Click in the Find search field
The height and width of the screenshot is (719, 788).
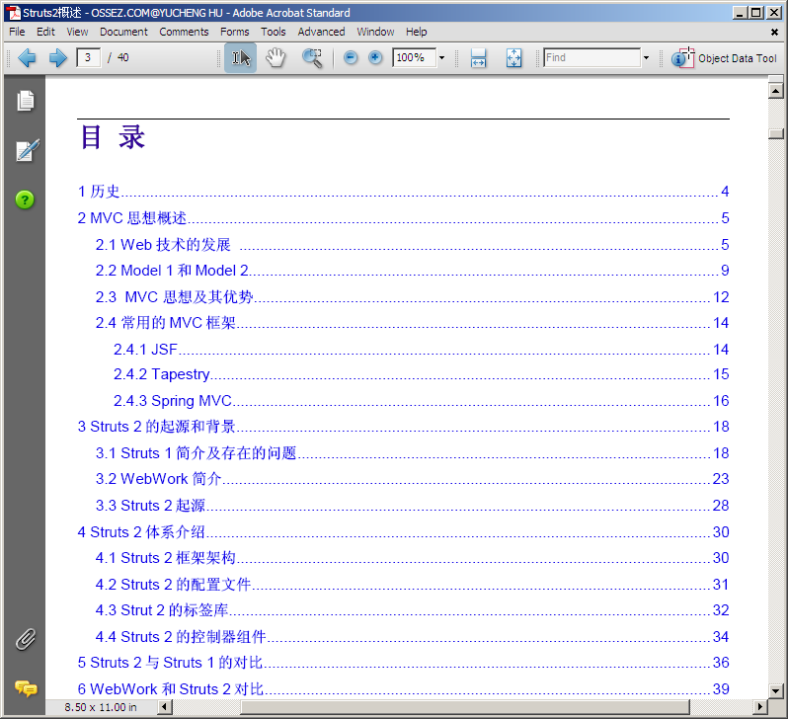[591, 58]
